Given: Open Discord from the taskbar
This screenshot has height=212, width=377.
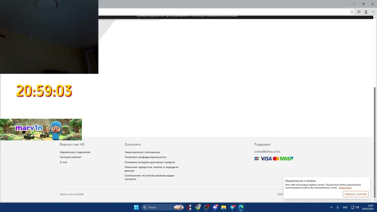Looking at the screenshot, I should 215,207.
